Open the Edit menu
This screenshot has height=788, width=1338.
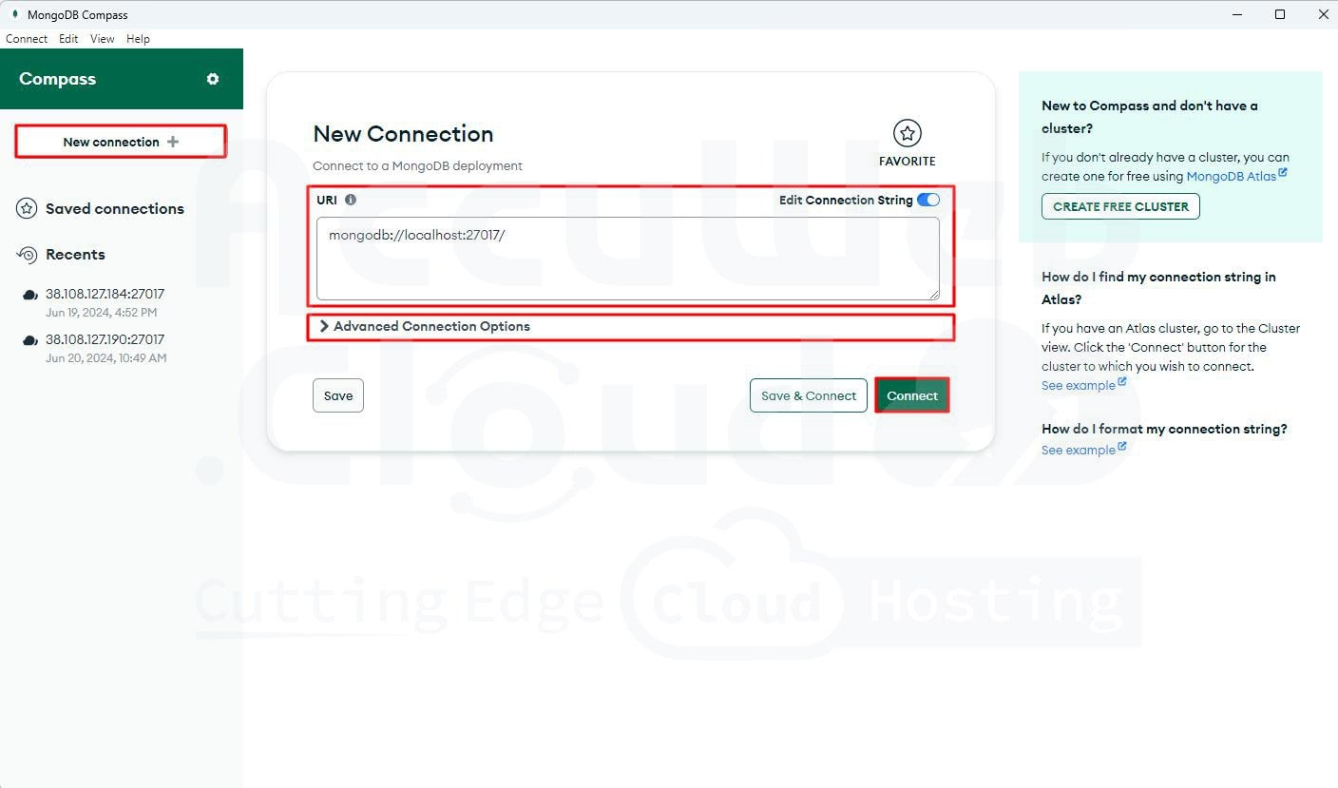click(x=68, y=39)
